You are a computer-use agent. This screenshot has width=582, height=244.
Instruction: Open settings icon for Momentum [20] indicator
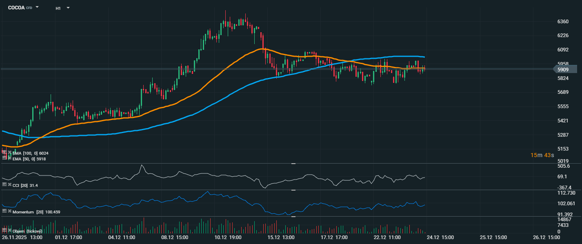pyautogui.click(x=4, y=211)
